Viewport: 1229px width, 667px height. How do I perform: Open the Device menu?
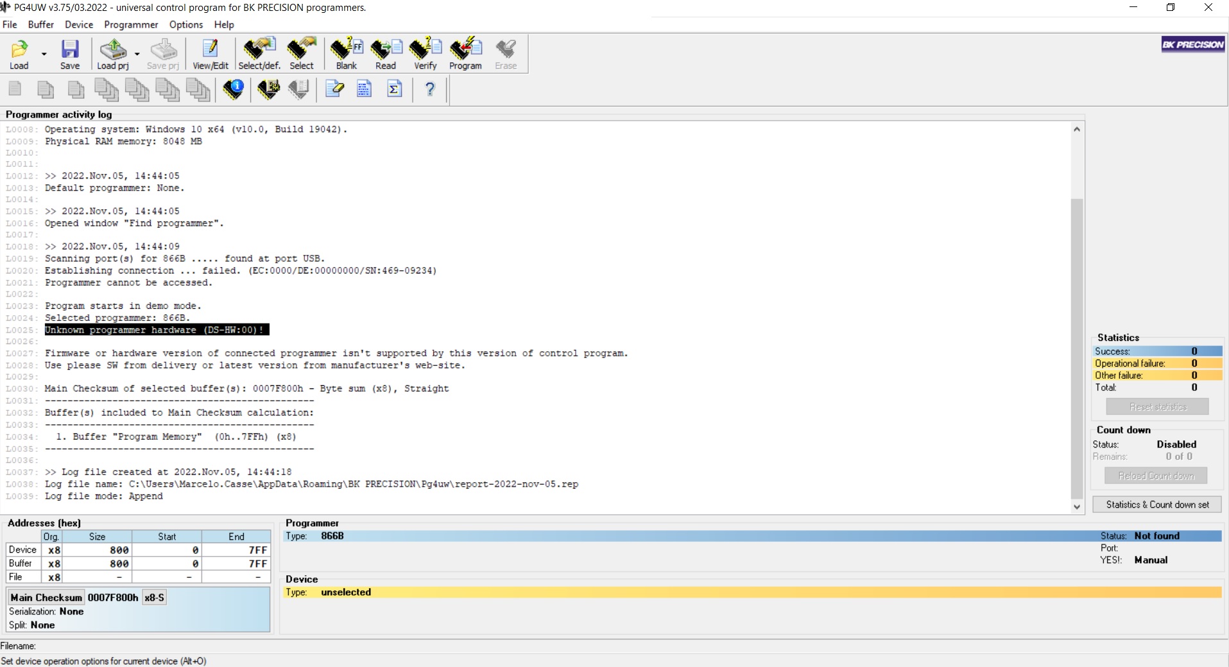tap(79, 24)
